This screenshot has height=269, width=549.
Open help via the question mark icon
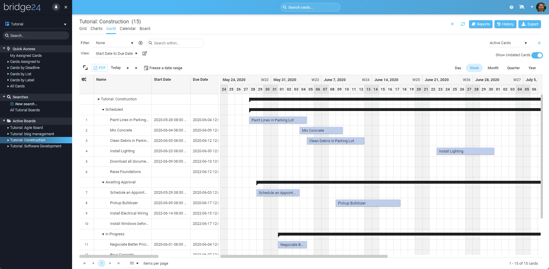(x=511, y=7)
